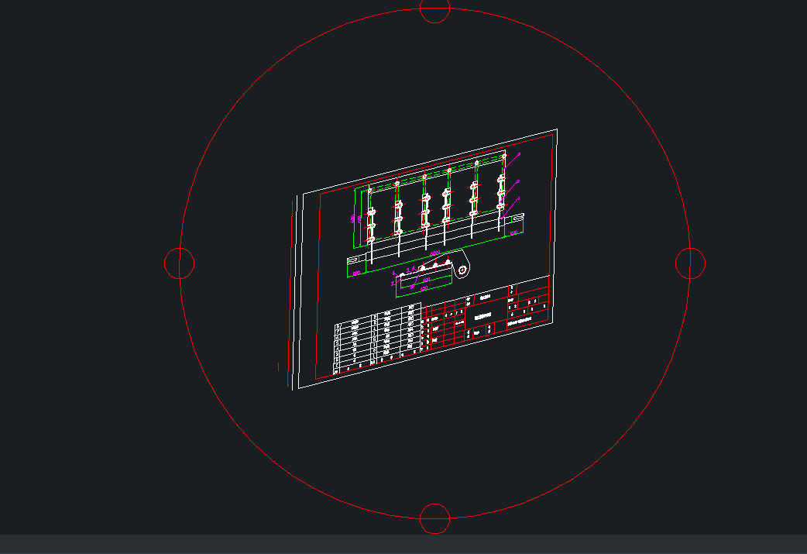Screen dimensions: 807x554
Task: Select leader balloon number 2 on the right side
Action: point(517,180)
